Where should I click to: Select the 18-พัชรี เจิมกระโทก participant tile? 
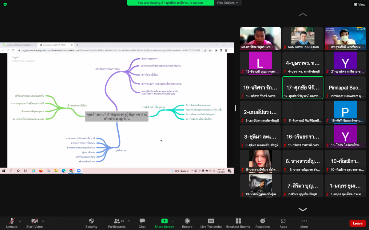coord(345,112)
